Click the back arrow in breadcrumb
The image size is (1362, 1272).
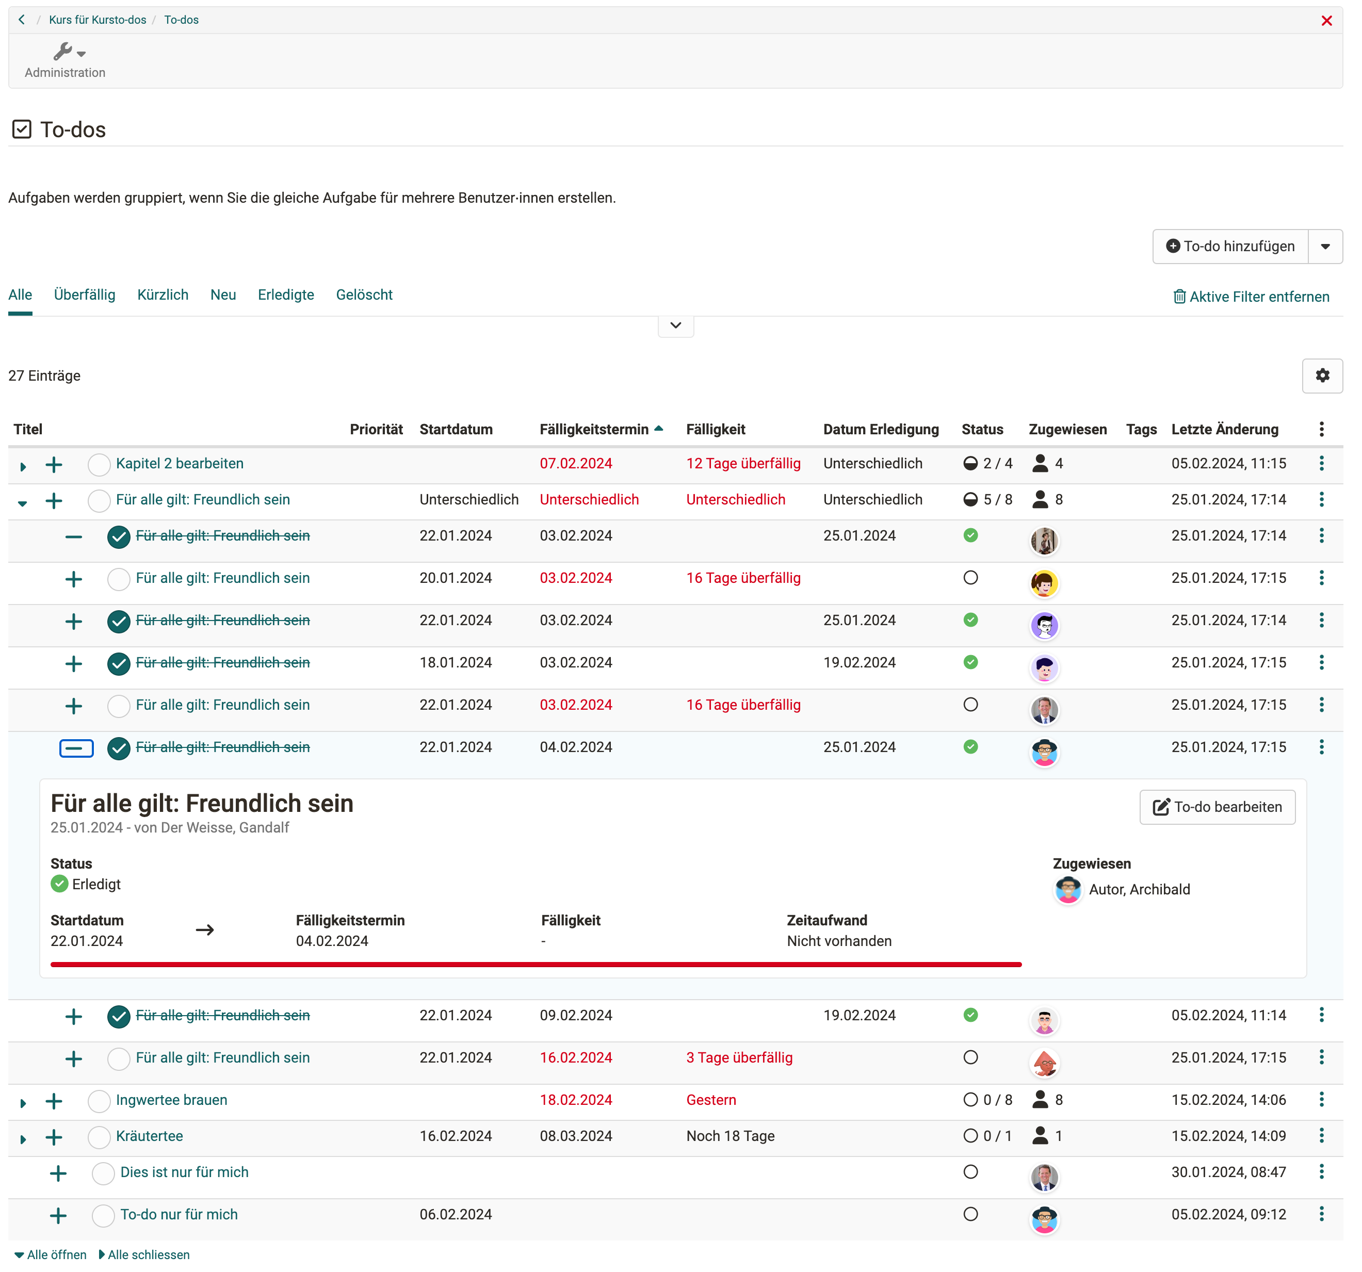(x=22, y=20)
